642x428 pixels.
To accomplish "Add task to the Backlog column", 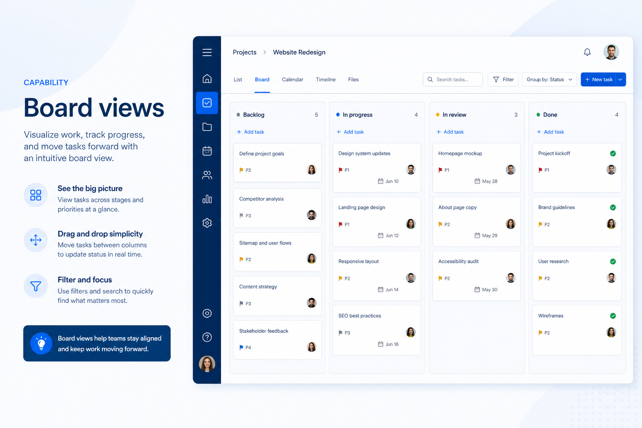I will (250, 132).
